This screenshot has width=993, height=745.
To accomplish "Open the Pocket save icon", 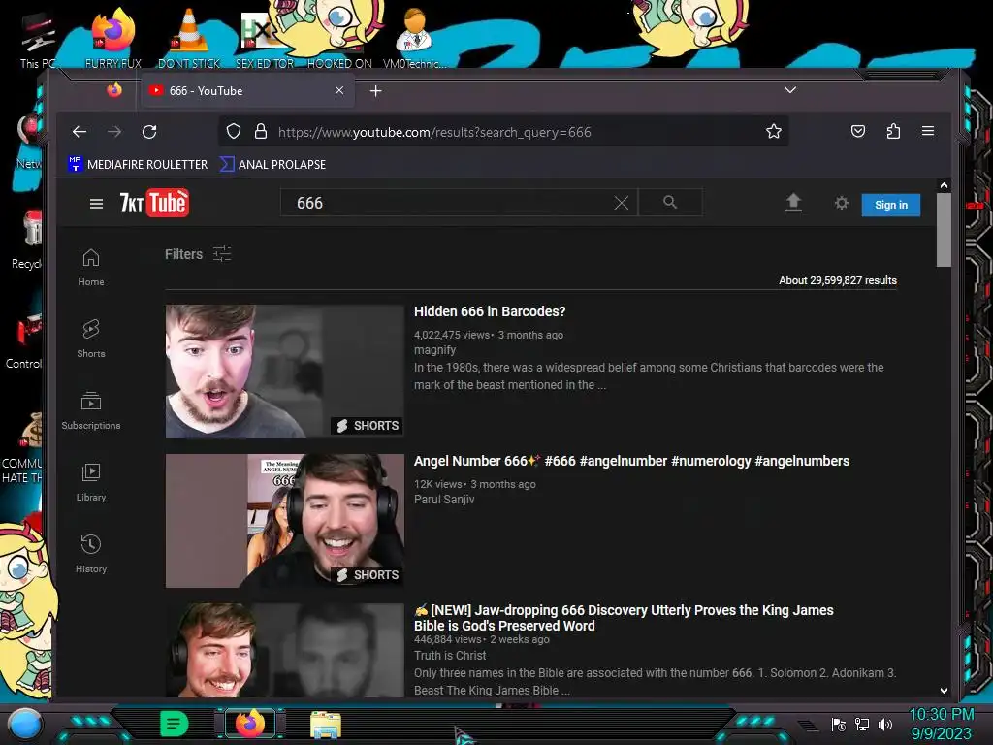I will click(857, 131).
